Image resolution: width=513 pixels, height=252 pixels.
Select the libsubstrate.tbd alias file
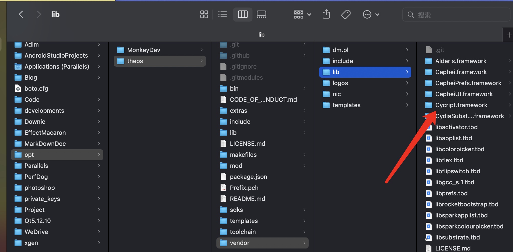467,237
